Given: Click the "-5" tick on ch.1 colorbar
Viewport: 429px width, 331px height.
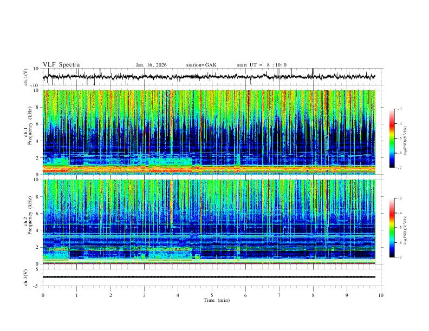Looking at the screenshot, I should [400, 138].
